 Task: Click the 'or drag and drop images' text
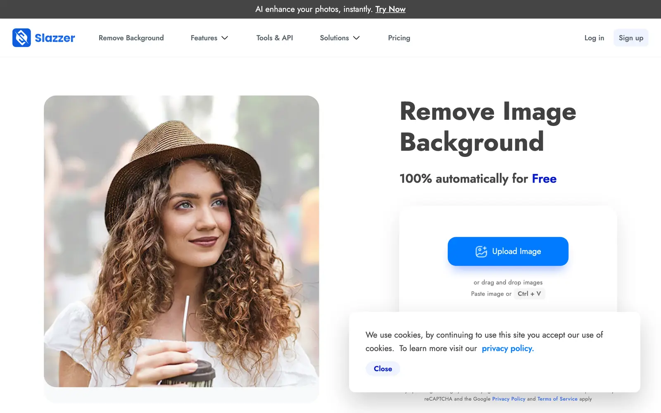(x=508, y=282)
